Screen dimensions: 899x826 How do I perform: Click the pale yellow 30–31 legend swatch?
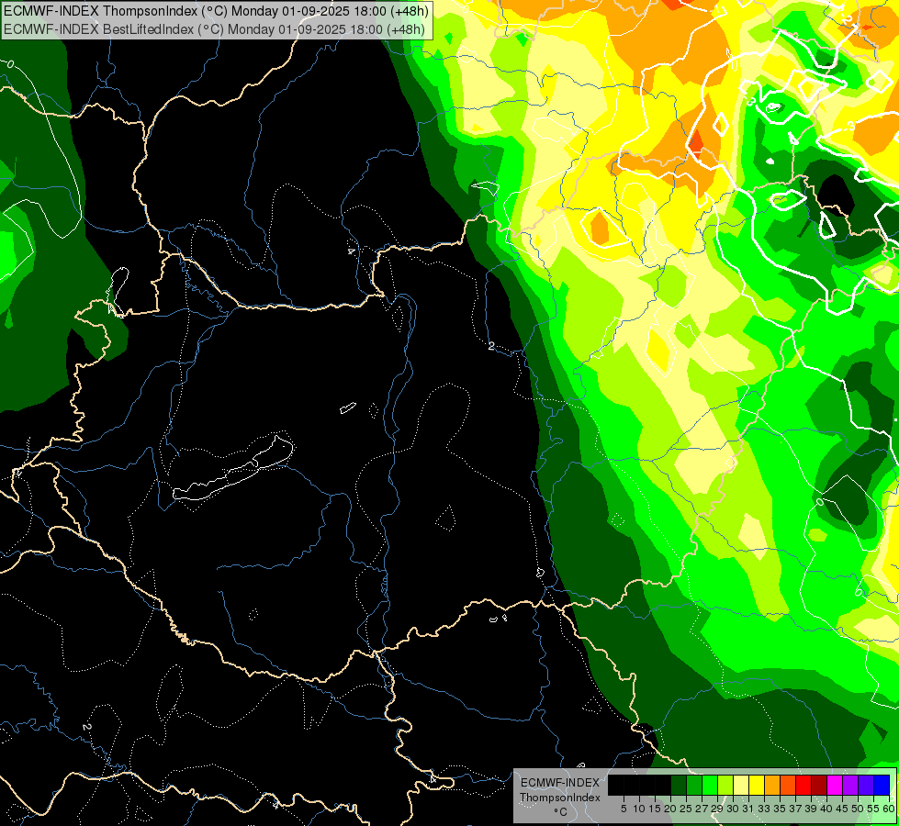click(x=741, y=785)
